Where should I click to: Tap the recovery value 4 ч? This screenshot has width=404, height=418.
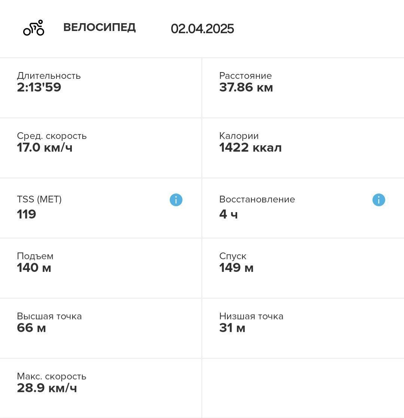click(x=229, y=214)
